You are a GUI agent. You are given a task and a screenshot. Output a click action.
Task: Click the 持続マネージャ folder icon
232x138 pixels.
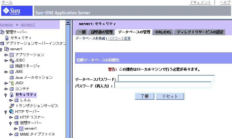click(x=12, y=66)
